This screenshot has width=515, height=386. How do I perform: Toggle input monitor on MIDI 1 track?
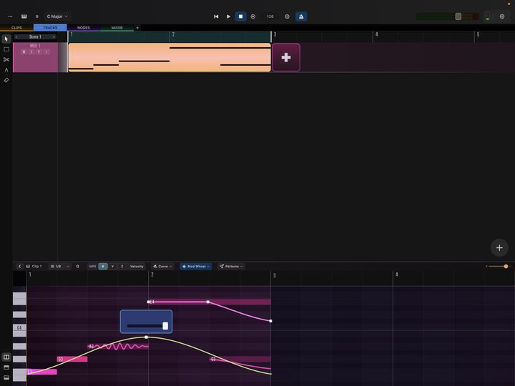(x=46, y=52)
